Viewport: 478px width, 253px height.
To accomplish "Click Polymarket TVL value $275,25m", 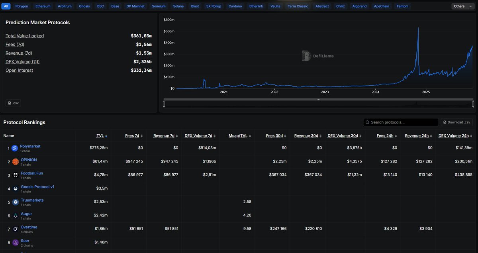I will [98, 148].
